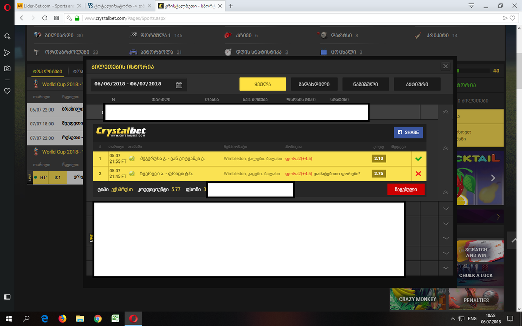Launch Google Chrome from taskbar
The image size is (522, 326).
coord(98,319)
